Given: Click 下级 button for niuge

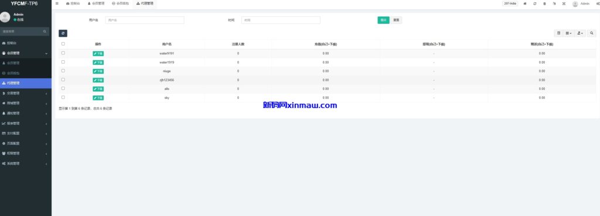Looking at the screenshot, I should point(98,71).
